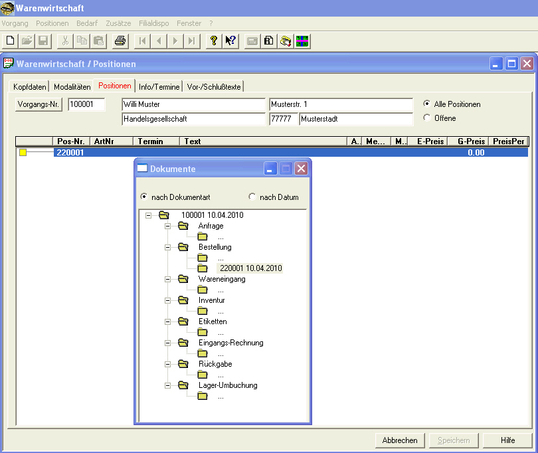Select the '220001 10.04.2010' tree entry

251,268
